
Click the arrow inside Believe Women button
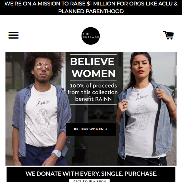pyautogui.click(x=106, y=129)
